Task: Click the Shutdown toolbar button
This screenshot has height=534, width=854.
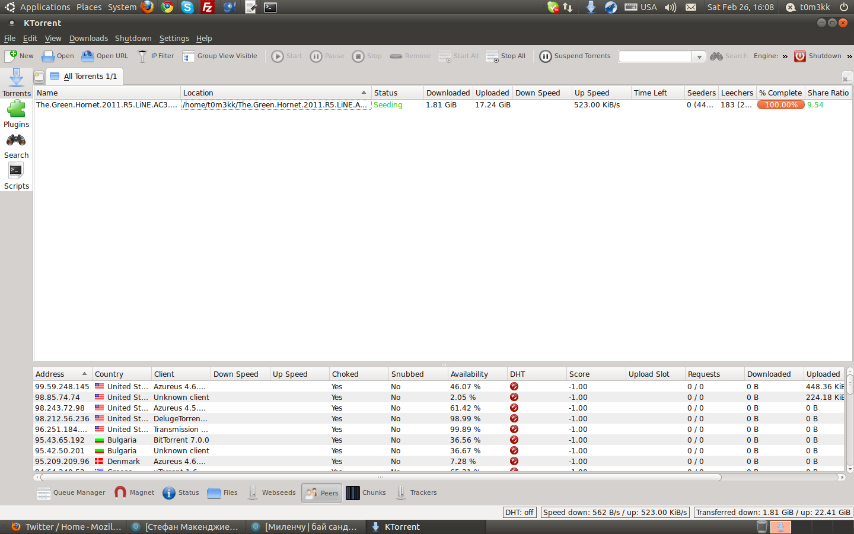Action: [x=818, y=56]
